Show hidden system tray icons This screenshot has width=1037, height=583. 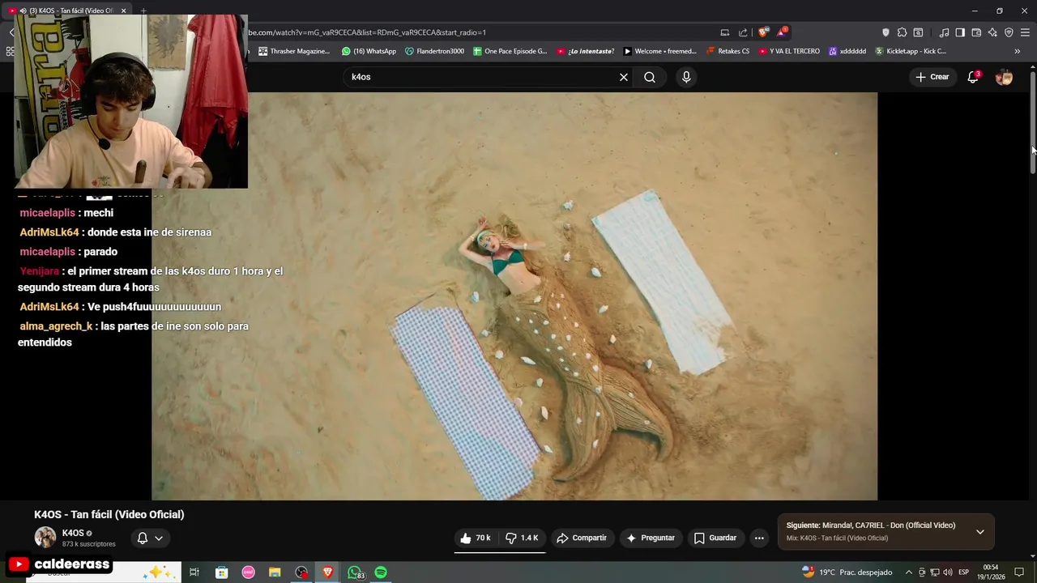pyautogui.click(x=908, y=572)
